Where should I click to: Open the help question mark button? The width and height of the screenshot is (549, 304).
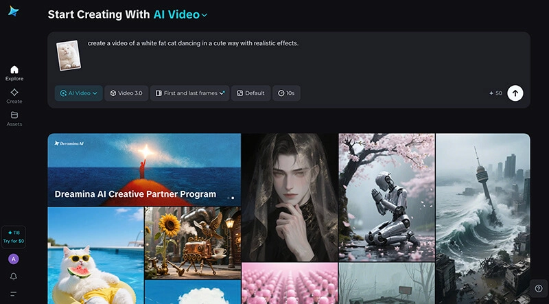click(x=539, y=288)
